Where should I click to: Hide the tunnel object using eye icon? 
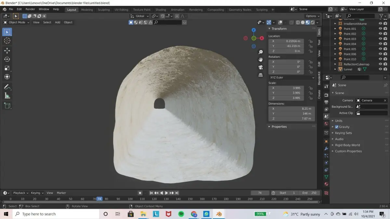pos(380,69)
